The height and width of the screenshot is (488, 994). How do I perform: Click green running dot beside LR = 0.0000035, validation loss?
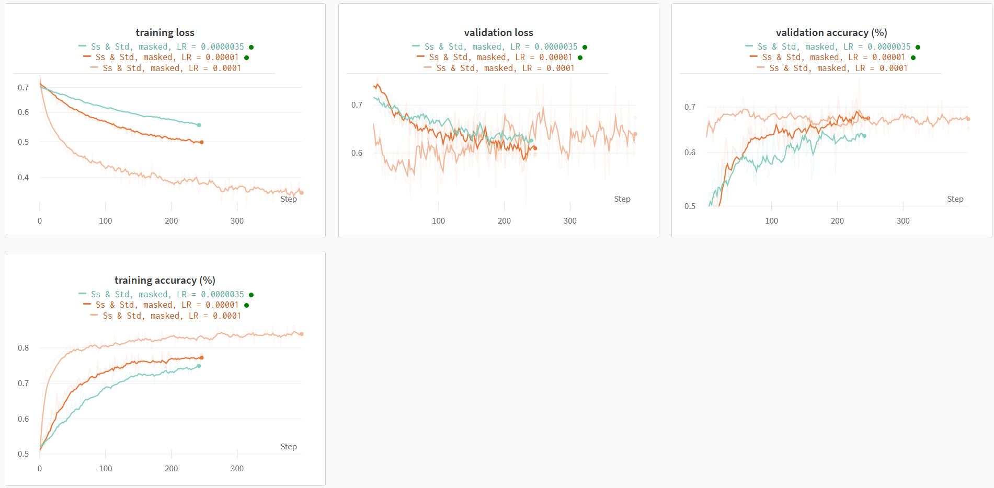click(x=585, y=47)
